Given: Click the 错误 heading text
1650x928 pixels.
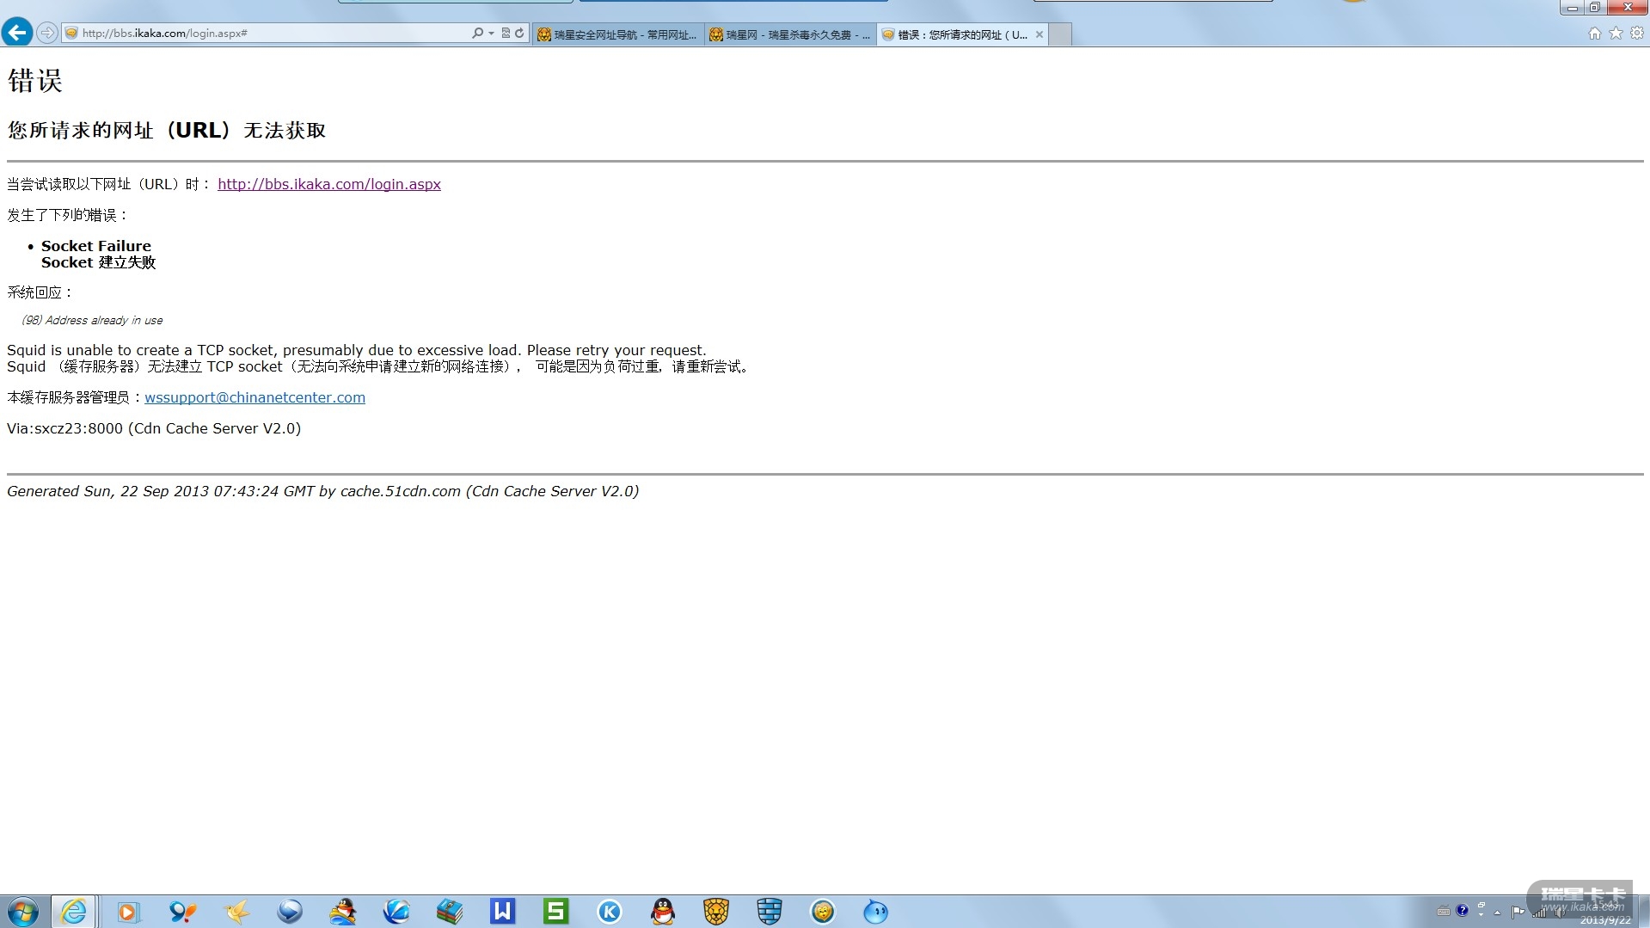Looking at the screenshot, I should point(35,81).
